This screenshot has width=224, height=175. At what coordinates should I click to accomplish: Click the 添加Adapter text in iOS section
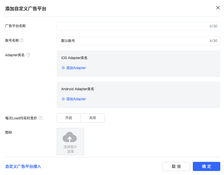pyautogui.click(x=76, y=68)
